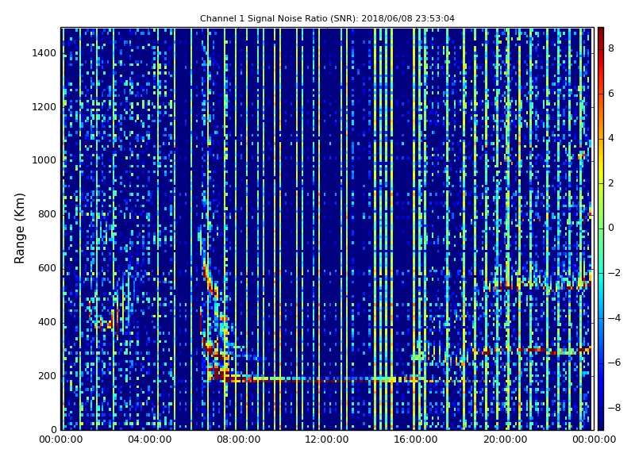The width and height of the screenshot is (635, 476).
Task: Click the SNR colorbar's dark blue bottom
Action: coord(601,424)
